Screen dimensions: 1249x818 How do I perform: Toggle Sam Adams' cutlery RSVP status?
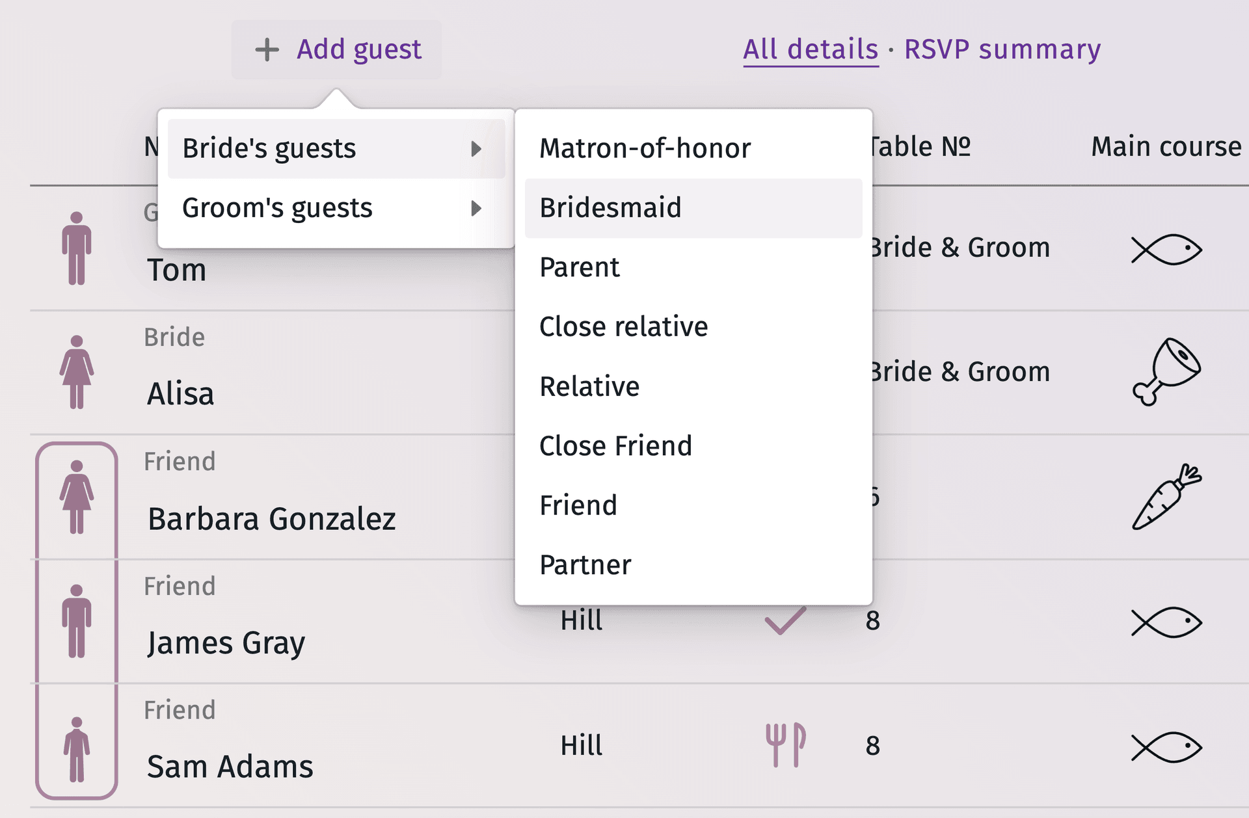[785, 746]
